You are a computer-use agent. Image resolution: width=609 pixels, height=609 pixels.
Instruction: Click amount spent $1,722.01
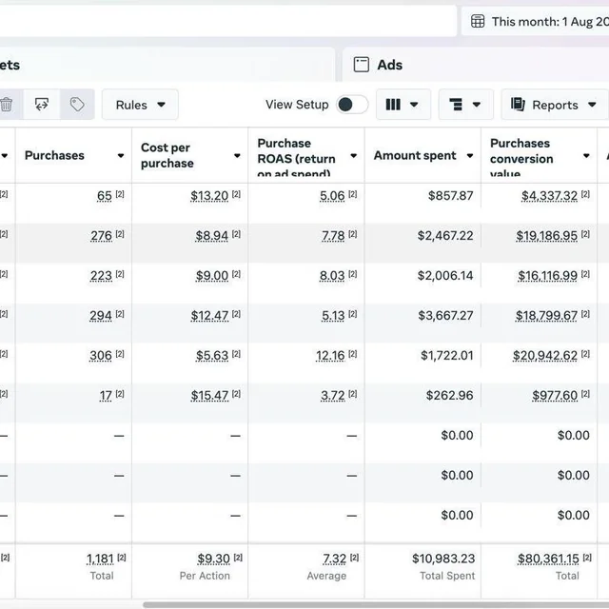[447, 356]
